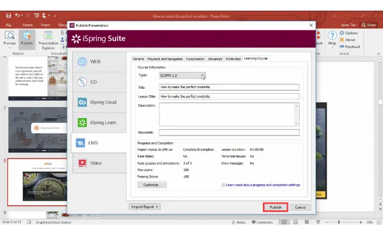Adjust the PowerPoint zoom slider

click(339, 222)
